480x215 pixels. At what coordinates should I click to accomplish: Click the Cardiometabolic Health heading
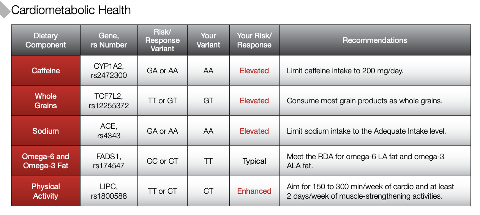(x=71, y=10)
